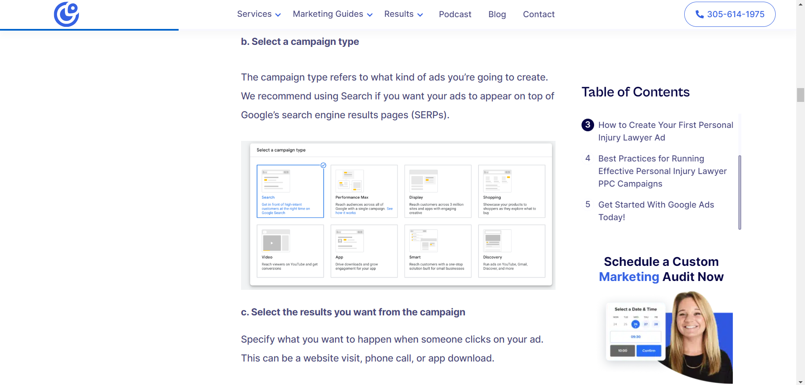Click the table of contents scrollbar
This screenshot has height=385, width=805.
click(740, 192)
